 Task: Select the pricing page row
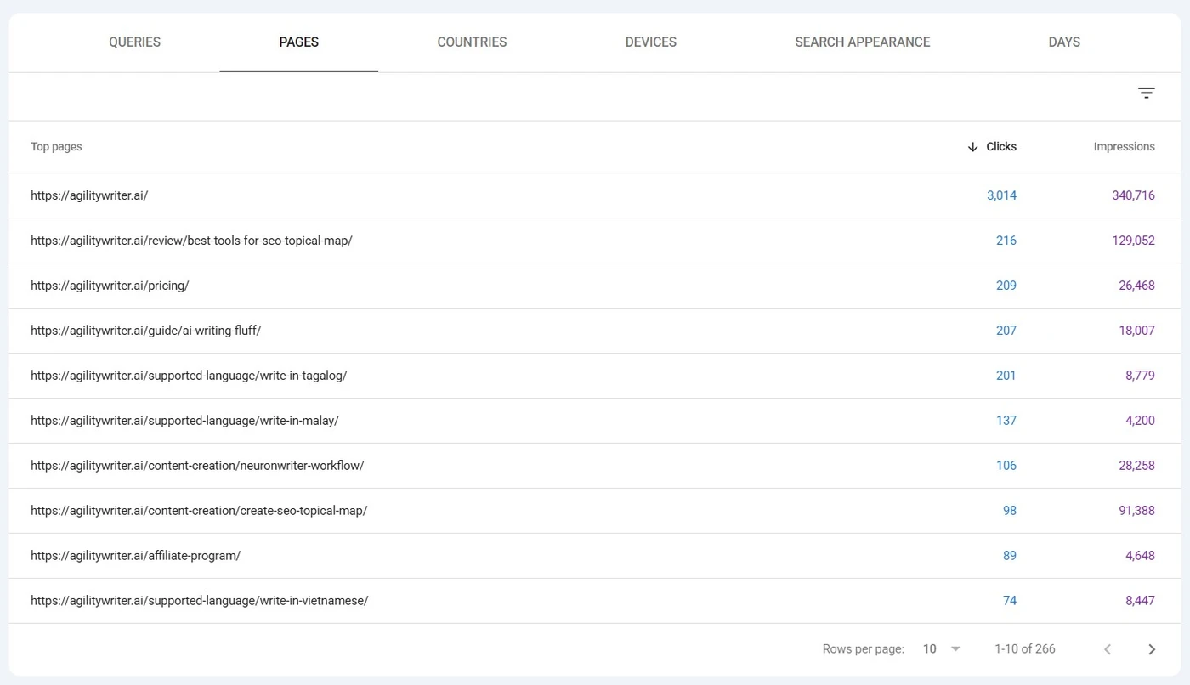(x=595, y=286)
